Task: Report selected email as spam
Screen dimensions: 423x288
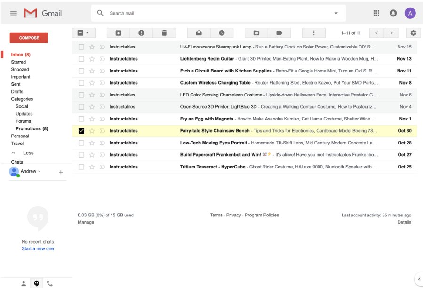Action: point(141,33)
